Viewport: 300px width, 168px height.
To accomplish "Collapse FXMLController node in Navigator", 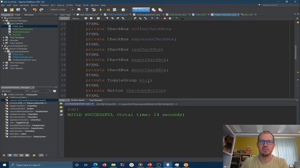I will click(2, 94).
